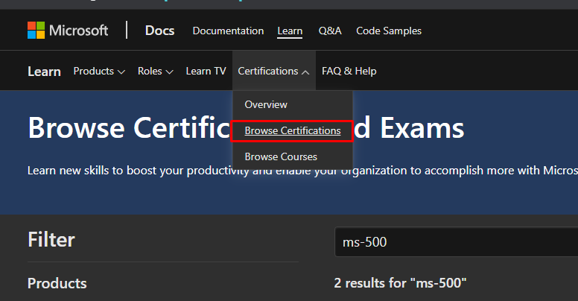Choose Overview from Certifications menu
578x301 pixels.
tap(266, 104)
